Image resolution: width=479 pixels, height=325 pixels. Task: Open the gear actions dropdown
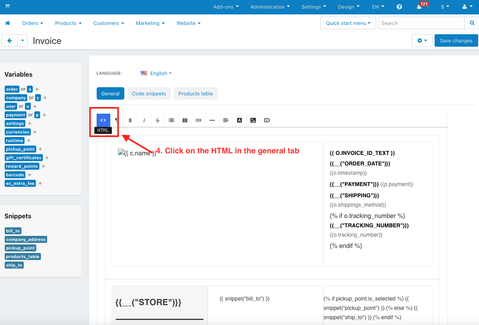[422, 40]
